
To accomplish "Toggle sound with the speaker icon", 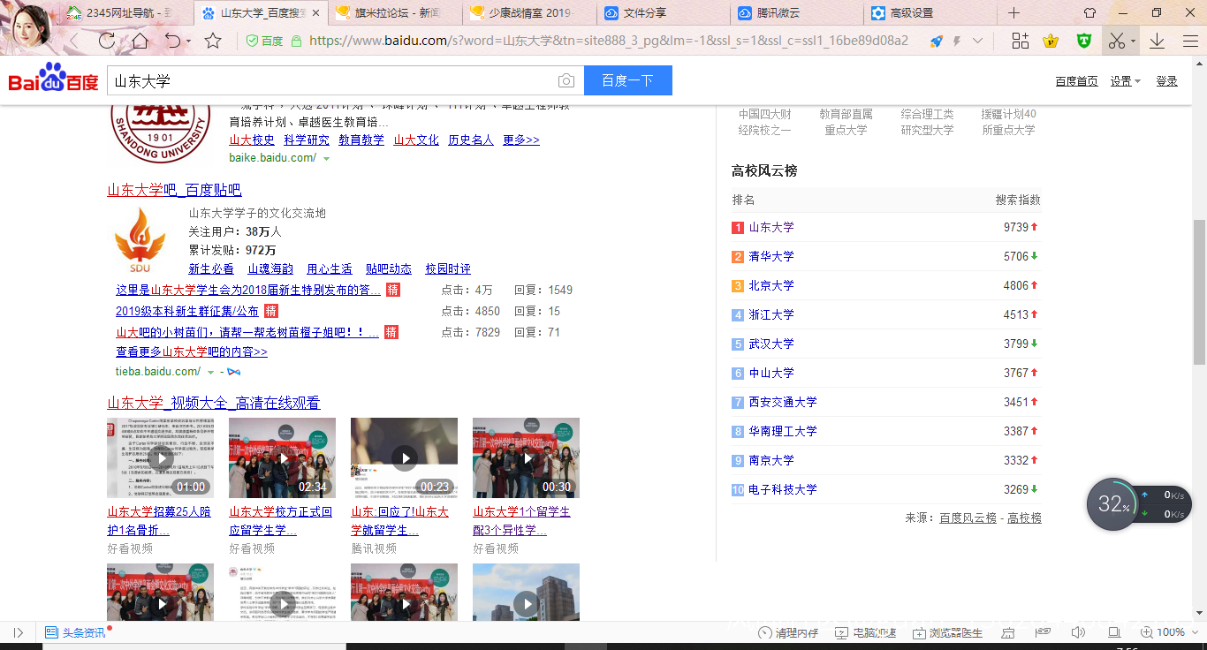I will click(x=1078, y=632).
